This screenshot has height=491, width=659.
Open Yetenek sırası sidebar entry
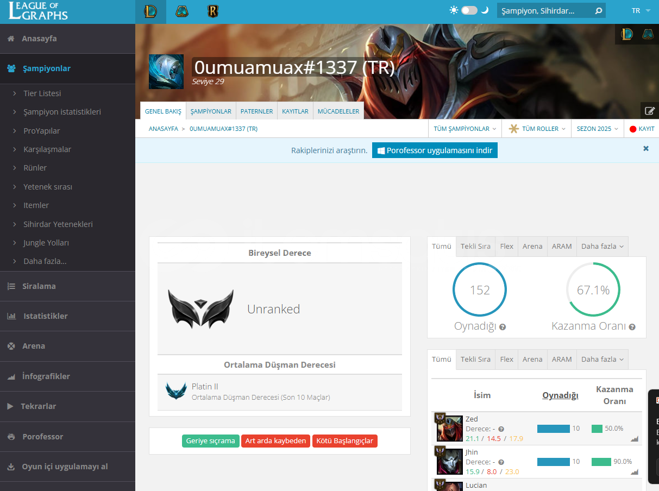click(47, 187)
